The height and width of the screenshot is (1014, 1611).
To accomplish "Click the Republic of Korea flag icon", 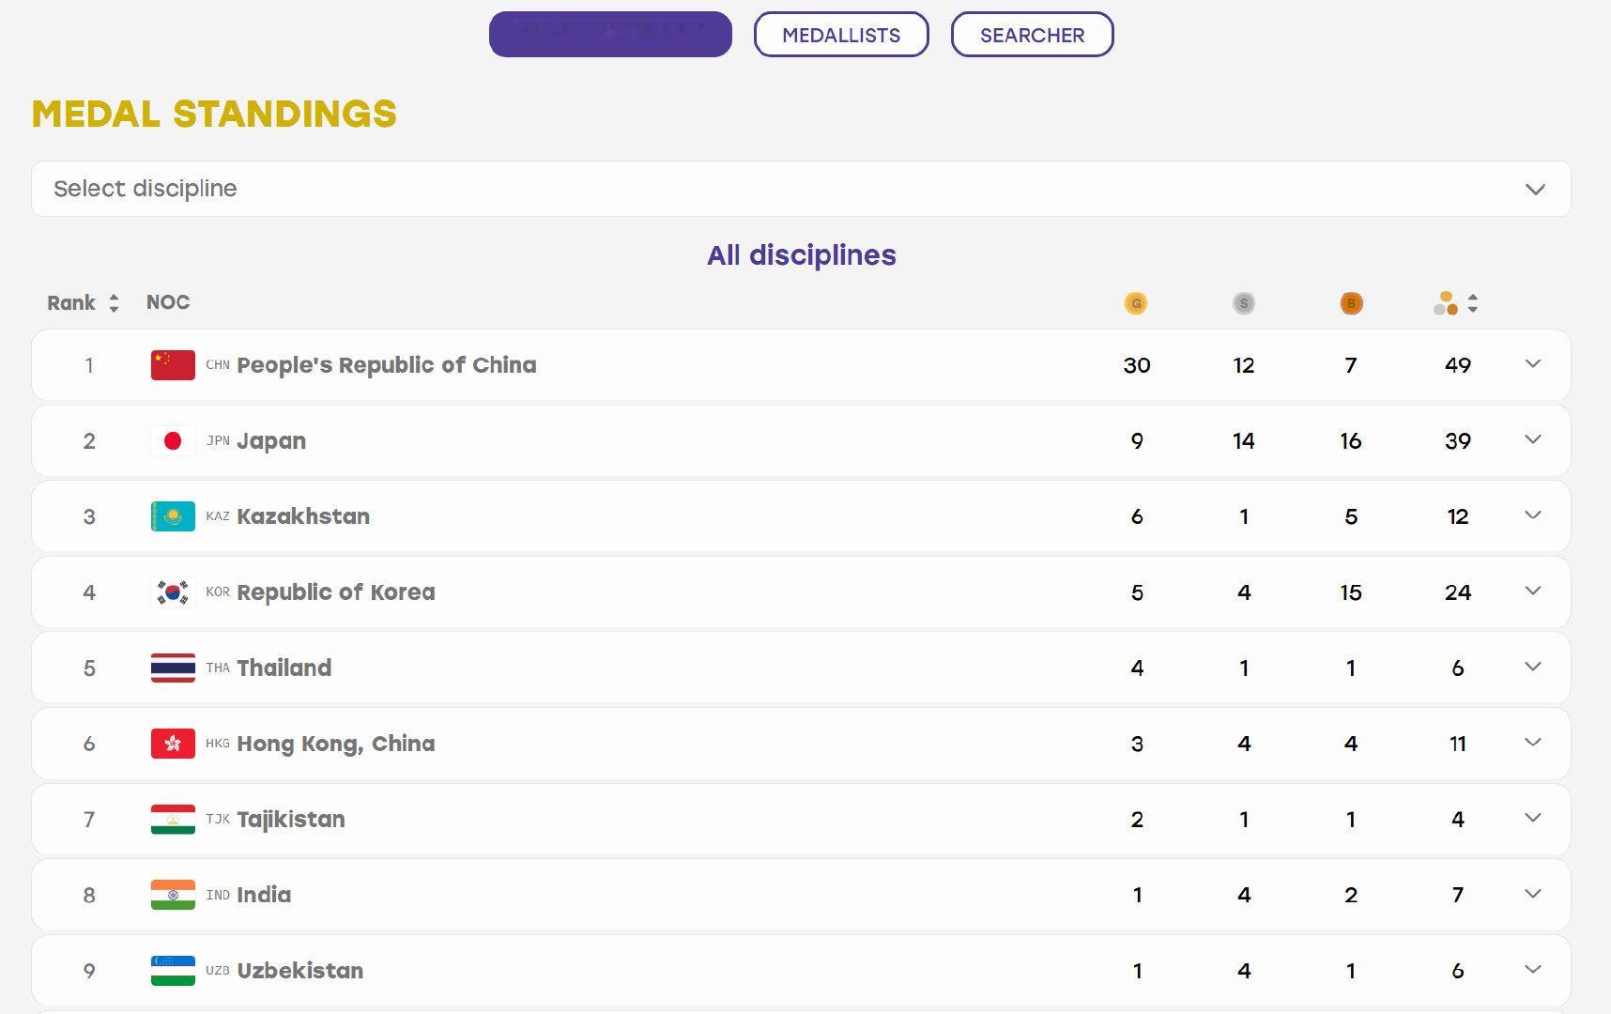I will [x=173, y=592].
